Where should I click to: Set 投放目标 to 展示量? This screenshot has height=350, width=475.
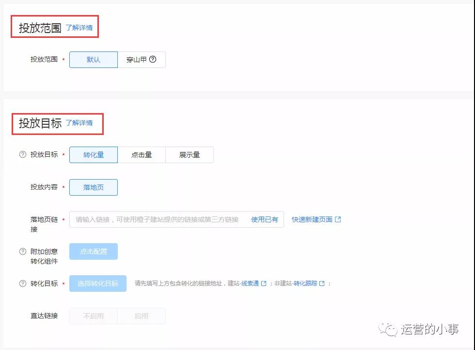[x=190, y=155]
